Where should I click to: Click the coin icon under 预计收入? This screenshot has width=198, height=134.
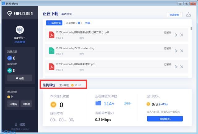(148, 104)
